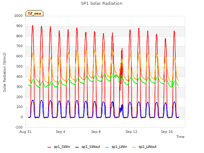Click the Solar Radiation (W/m2) axis title
This screenshot has width=204, height=153.
point(4,72)
